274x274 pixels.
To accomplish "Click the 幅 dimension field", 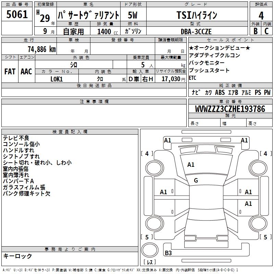I will (x=234, y=123).
